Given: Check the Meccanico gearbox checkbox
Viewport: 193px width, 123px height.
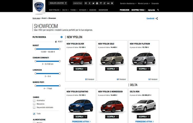Looking at the screenshot, I should coord(34,104).
